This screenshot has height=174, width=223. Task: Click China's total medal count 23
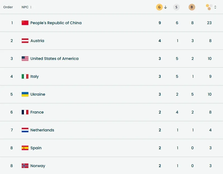[209, 23]
